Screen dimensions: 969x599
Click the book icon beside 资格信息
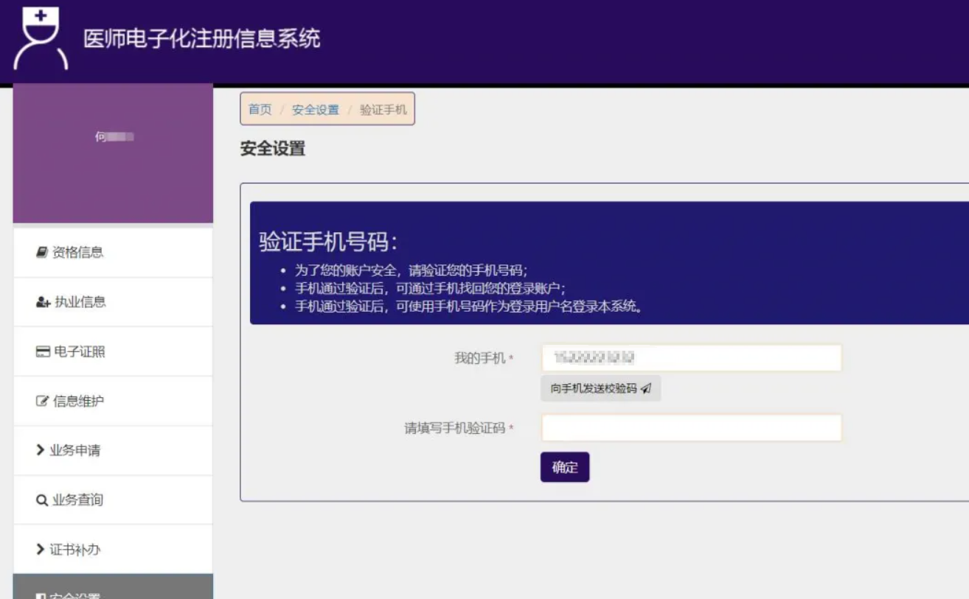point(42,253)
